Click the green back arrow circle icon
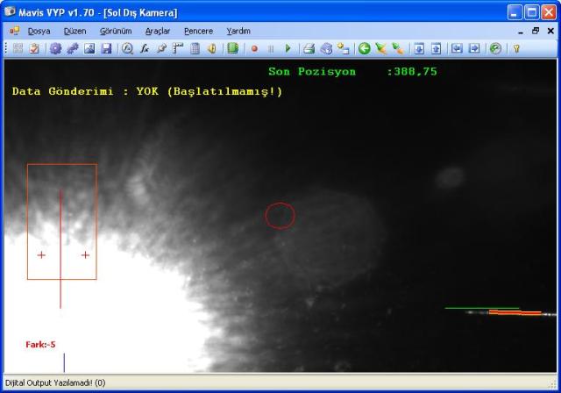Screen dimensions: 561x393 (365, 48)
